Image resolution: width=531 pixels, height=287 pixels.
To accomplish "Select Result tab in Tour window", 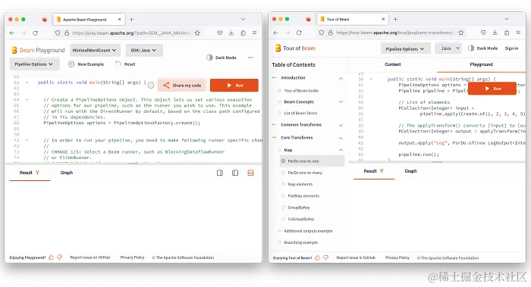I will (373, 171).
